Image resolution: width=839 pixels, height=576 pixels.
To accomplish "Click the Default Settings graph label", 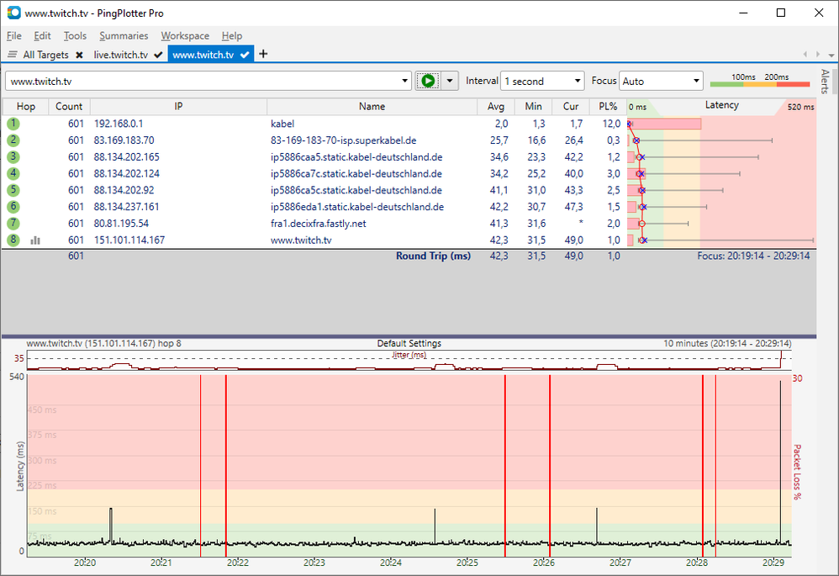I will [409, 343].
